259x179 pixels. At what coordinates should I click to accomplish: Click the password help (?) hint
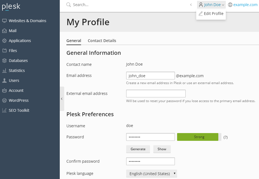[226, 137]
